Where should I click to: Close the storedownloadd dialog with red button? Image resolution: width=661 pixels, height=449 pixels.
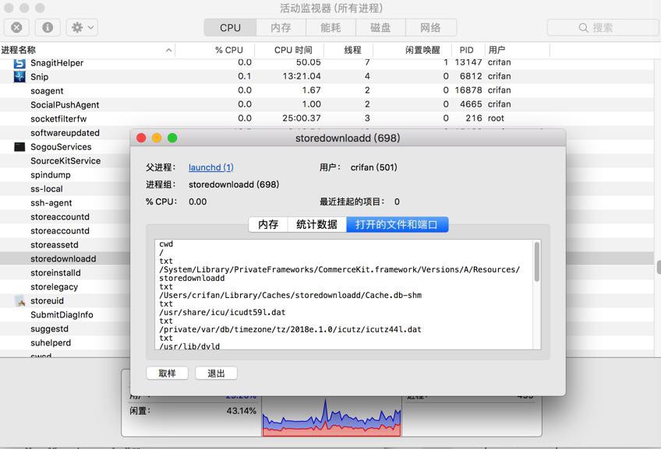coord(142,138)
